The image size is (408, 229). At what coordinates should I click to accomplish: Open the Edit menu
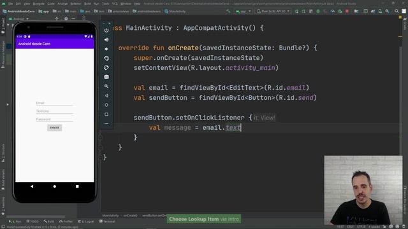[18, 4]
